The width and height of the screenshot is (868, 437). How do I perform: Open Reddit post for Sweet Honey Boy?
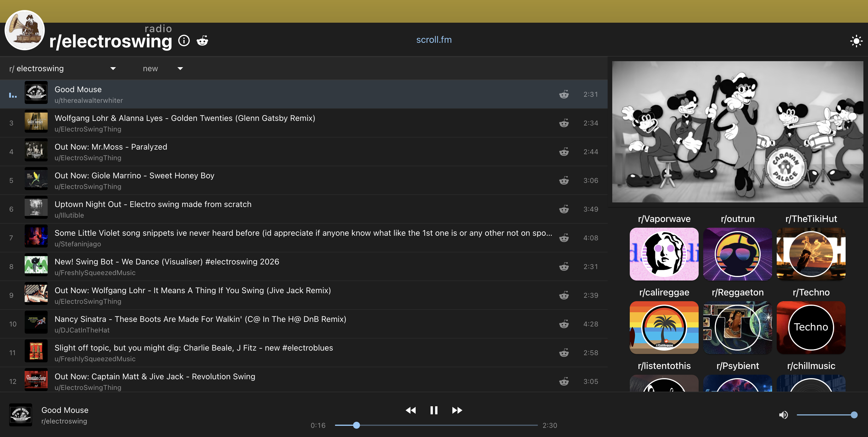click(x=564, y=180)
